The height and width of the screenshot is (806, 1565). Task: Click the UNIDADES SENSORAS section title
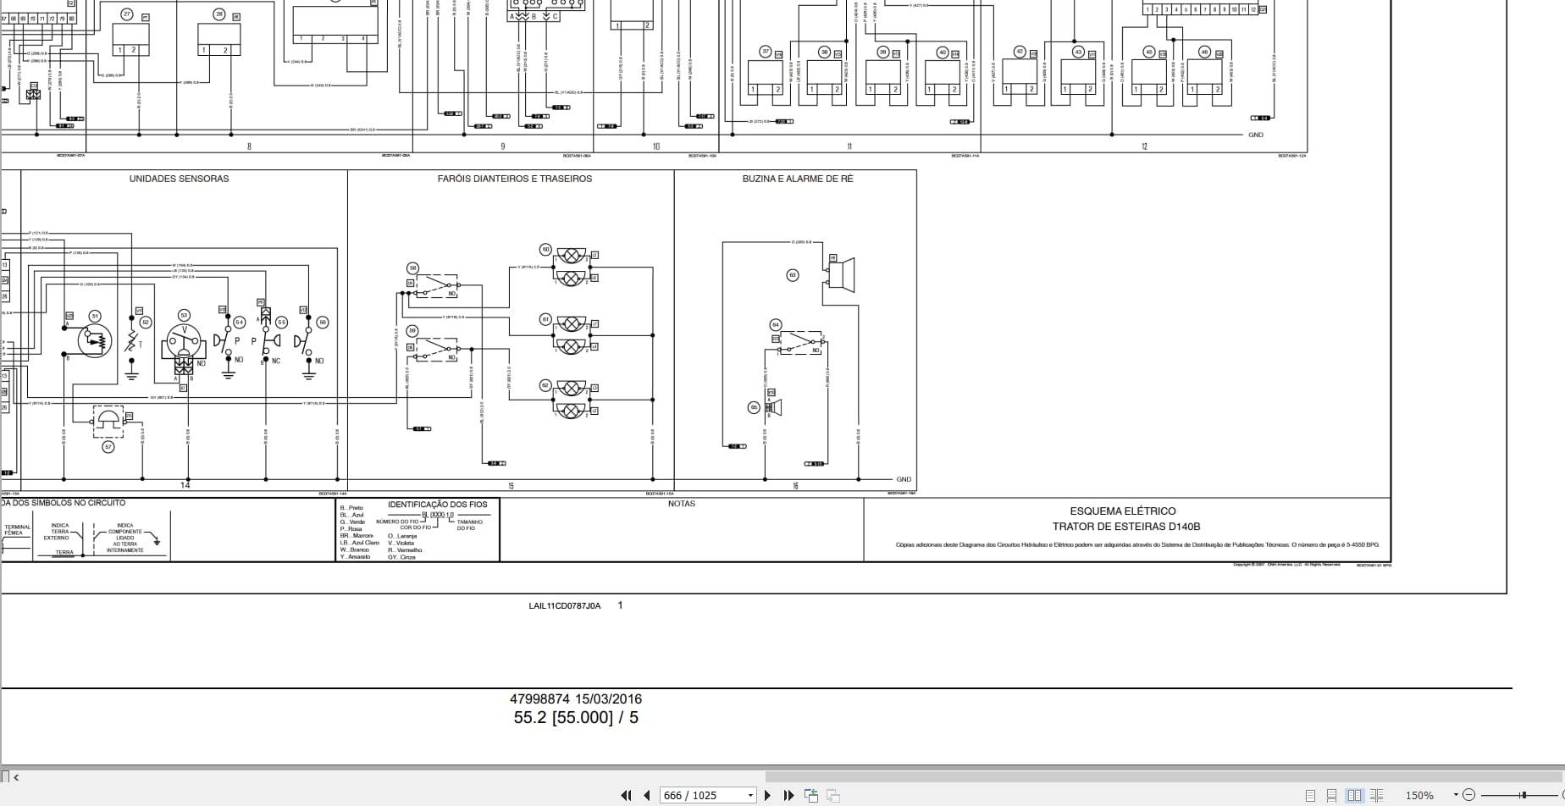point(179,179)
